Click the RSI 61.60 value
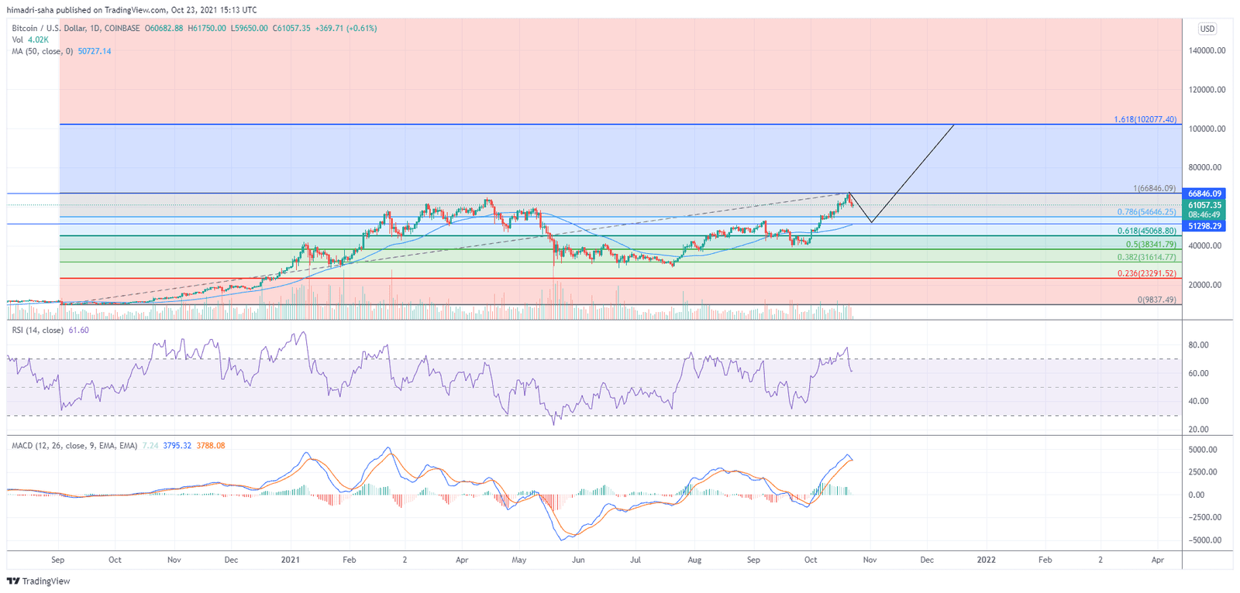 pyautogui.click(x=78, y=330)
